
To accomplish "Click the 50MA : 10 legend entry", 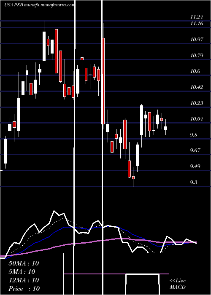I will [x=24, y=263].
